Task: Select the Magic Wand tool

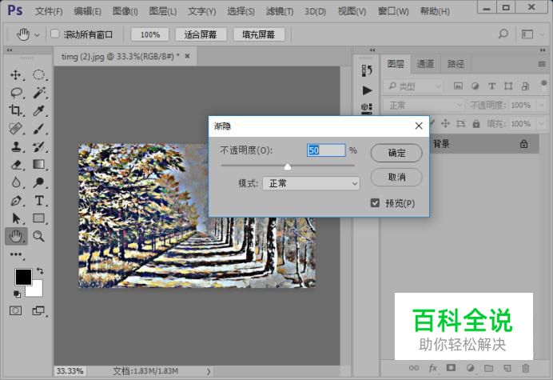Action: 38,93
